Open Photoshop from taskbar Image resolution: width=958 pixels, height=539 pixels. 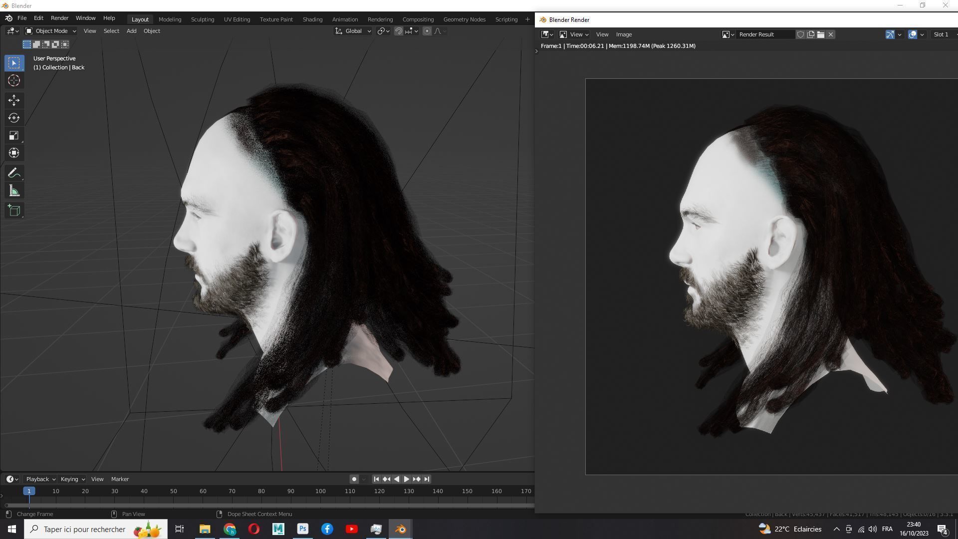[x=302, y=529]
